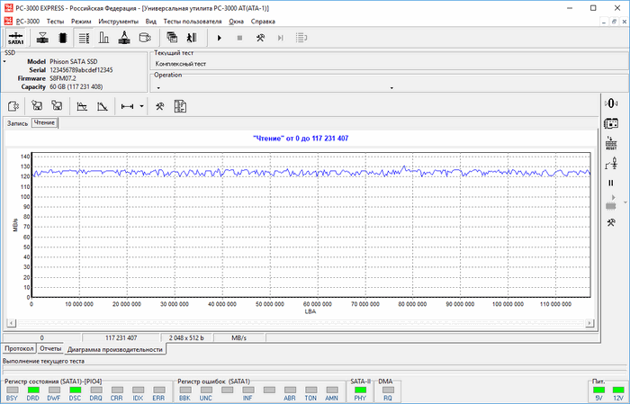The width and height of the screenshot is (630, 404).
Task: Toggle the PHY SATA-II indicator
Action: (x=359, y=389)
